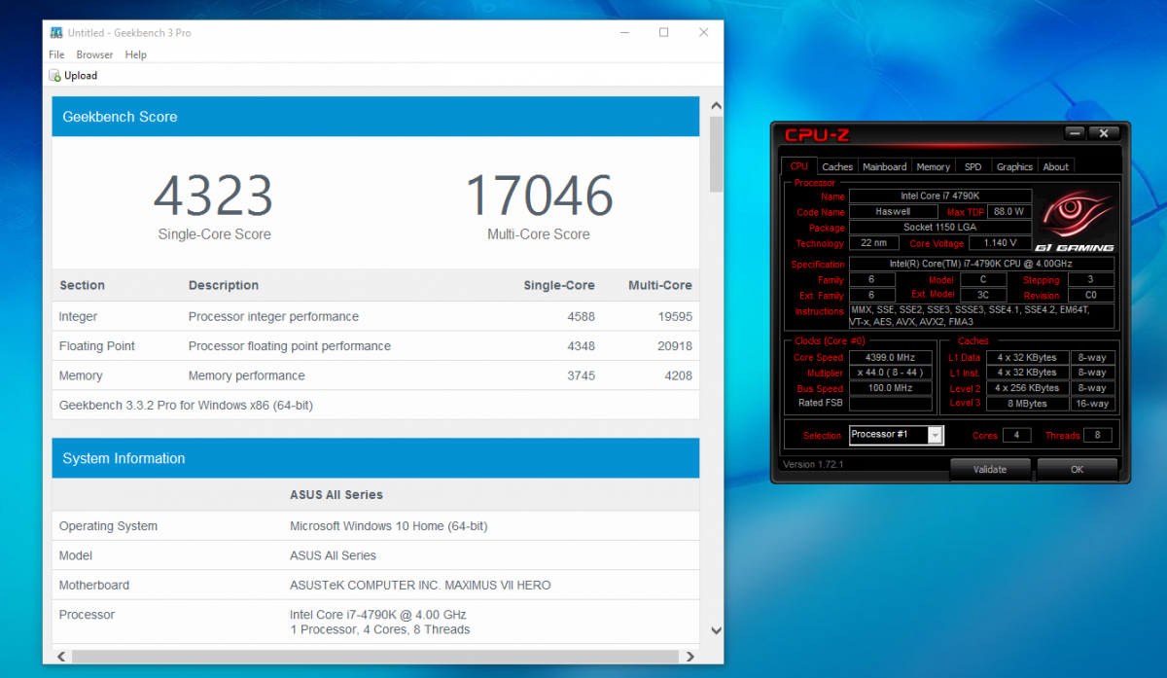This screenshot has height=678, width=1167.
Task: Click ASUS All Series in the Model row
Action: [x=334, y=555]
